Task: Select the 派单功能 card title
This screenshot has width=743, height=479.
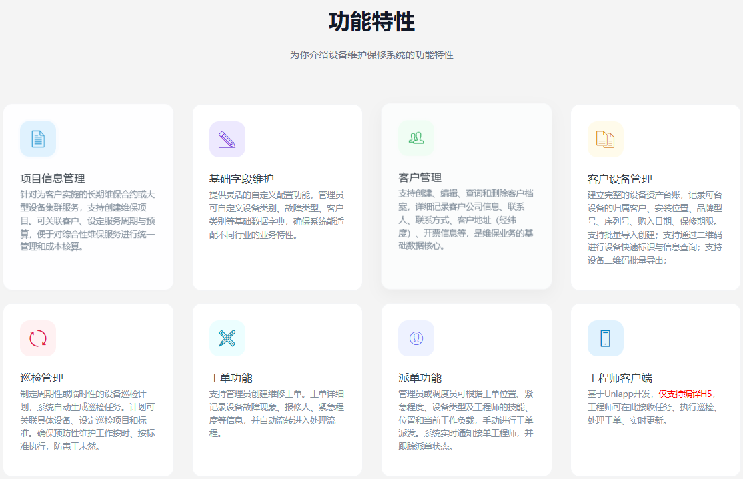Action: [420, 378]
